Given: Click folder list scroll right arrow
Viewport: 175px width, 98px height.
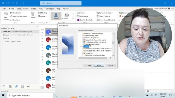Looking at the screenshot, I should 110,58.
